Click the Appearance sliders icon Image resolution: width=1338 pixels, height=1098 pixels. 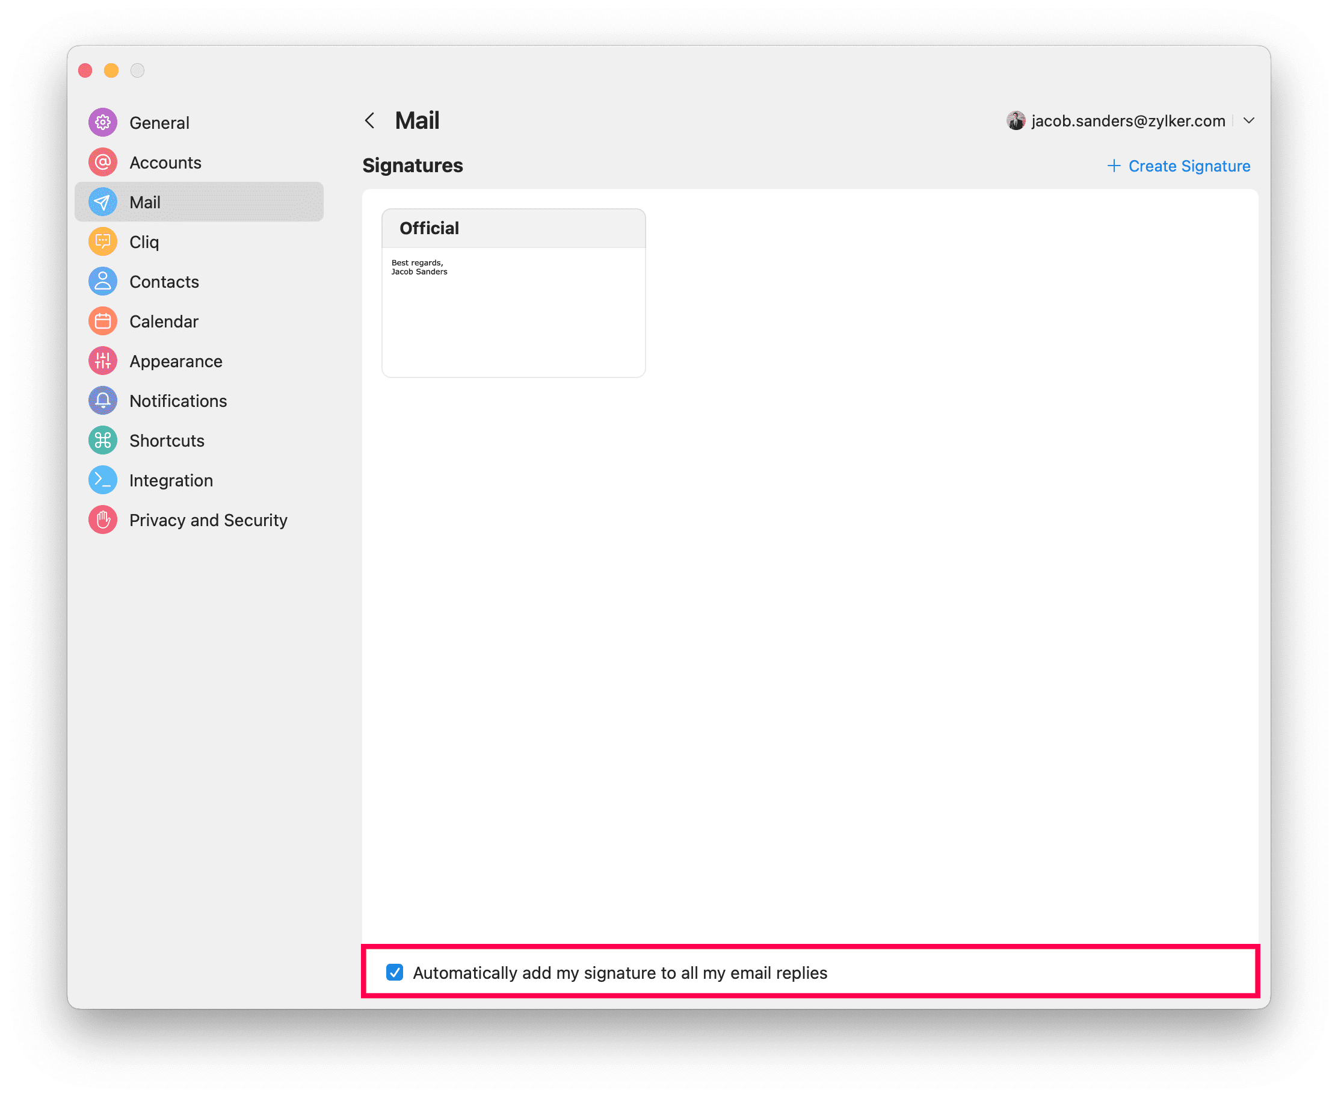(x=102, y=361)
